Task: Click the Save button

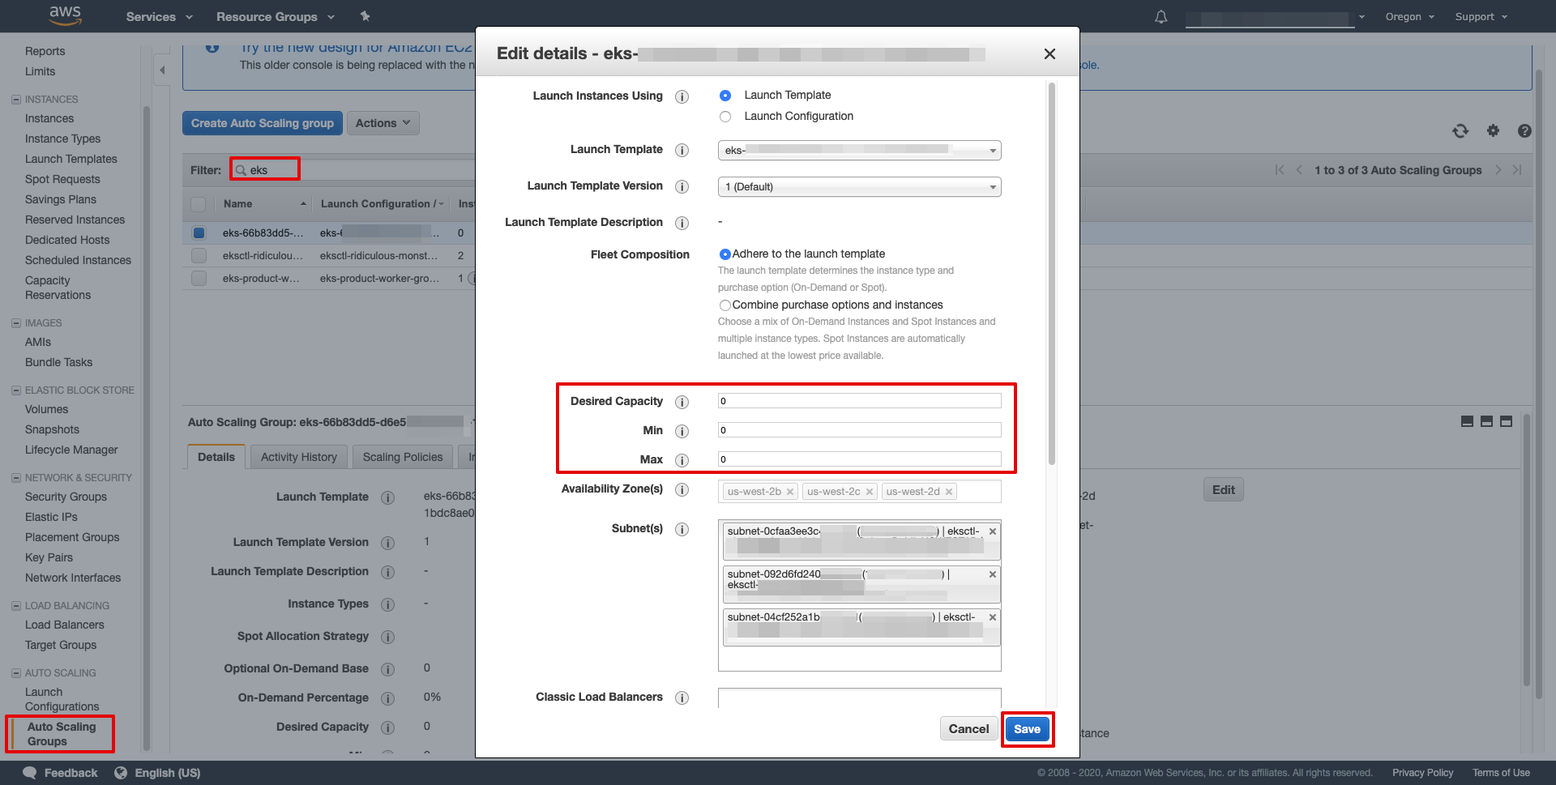Action: pos(1027,729)
